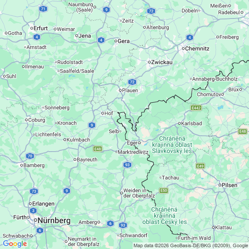
Task: Select the Nürnberg city label
Action: point(54,220)
